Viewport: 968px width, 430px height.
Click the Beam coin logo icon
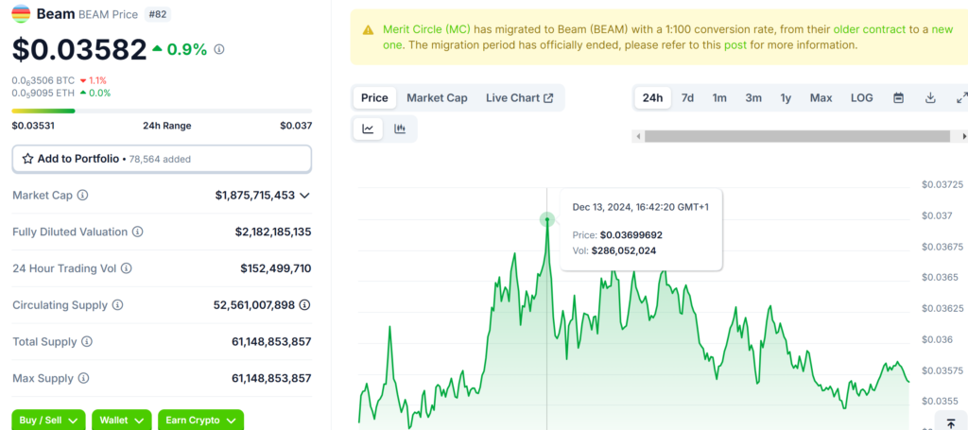[x=21, y=14]
